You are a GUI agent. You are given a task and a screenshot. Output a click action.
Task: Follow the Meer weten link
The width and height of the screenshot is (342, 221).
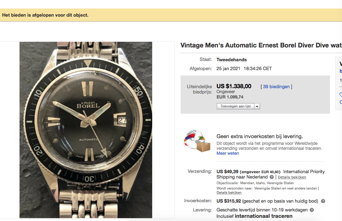tap(227, 153)
